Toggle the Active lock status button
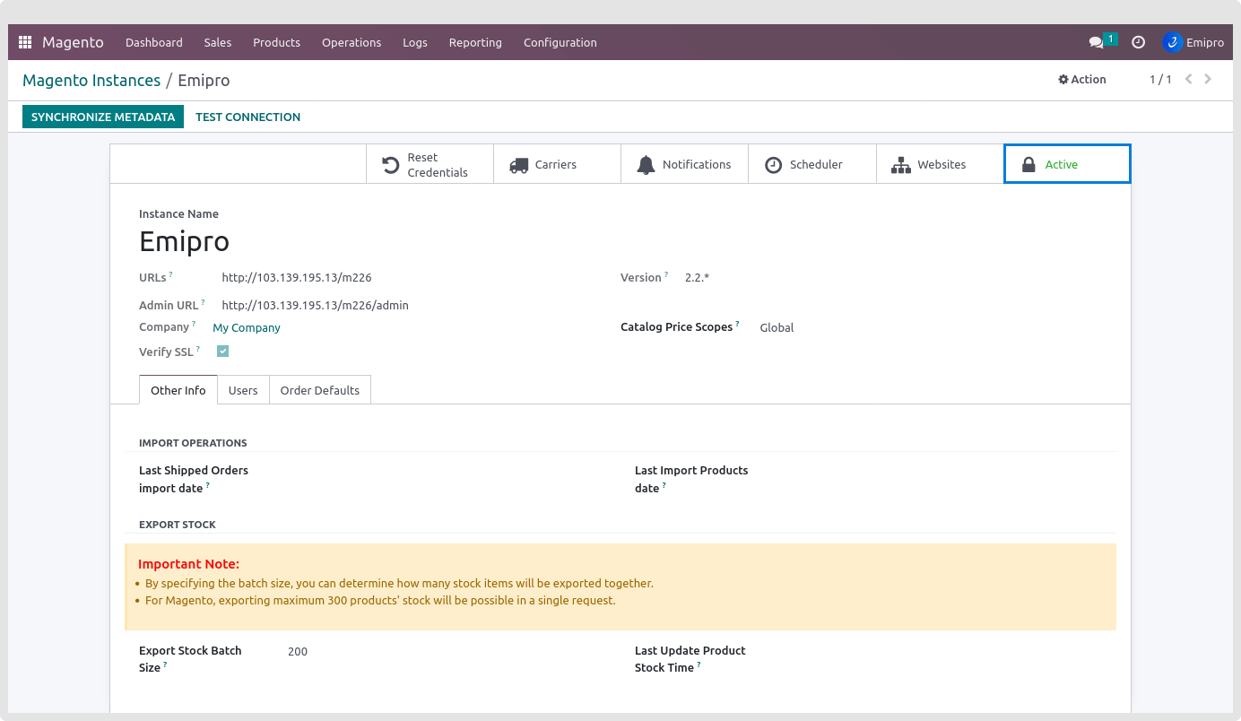The width and height of the screenshot is (1241, 721). point(1066,164)
